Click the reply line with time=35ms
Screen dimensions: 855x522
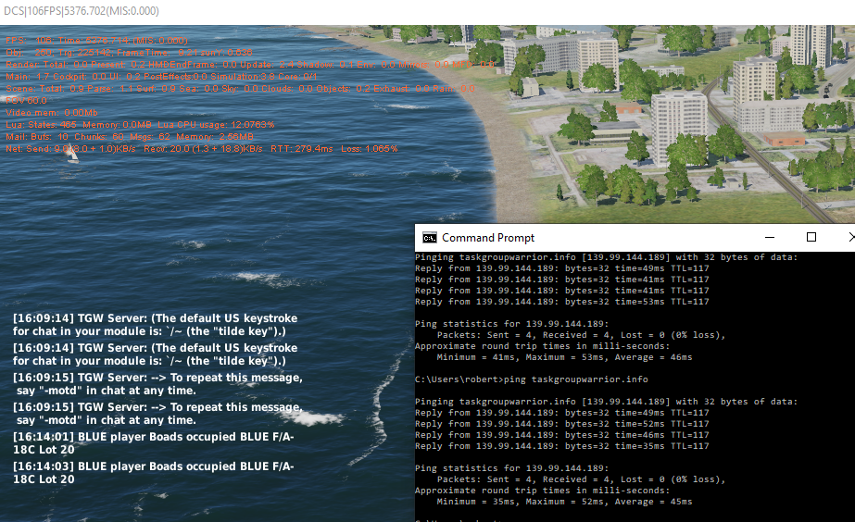coord(562,446)
